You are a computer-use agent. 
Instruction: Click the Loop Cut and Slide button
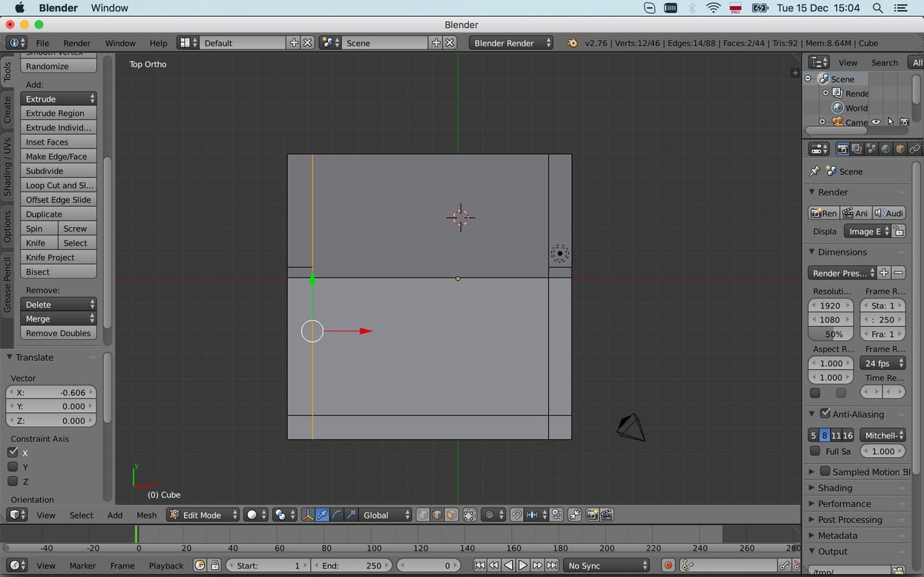59,185
